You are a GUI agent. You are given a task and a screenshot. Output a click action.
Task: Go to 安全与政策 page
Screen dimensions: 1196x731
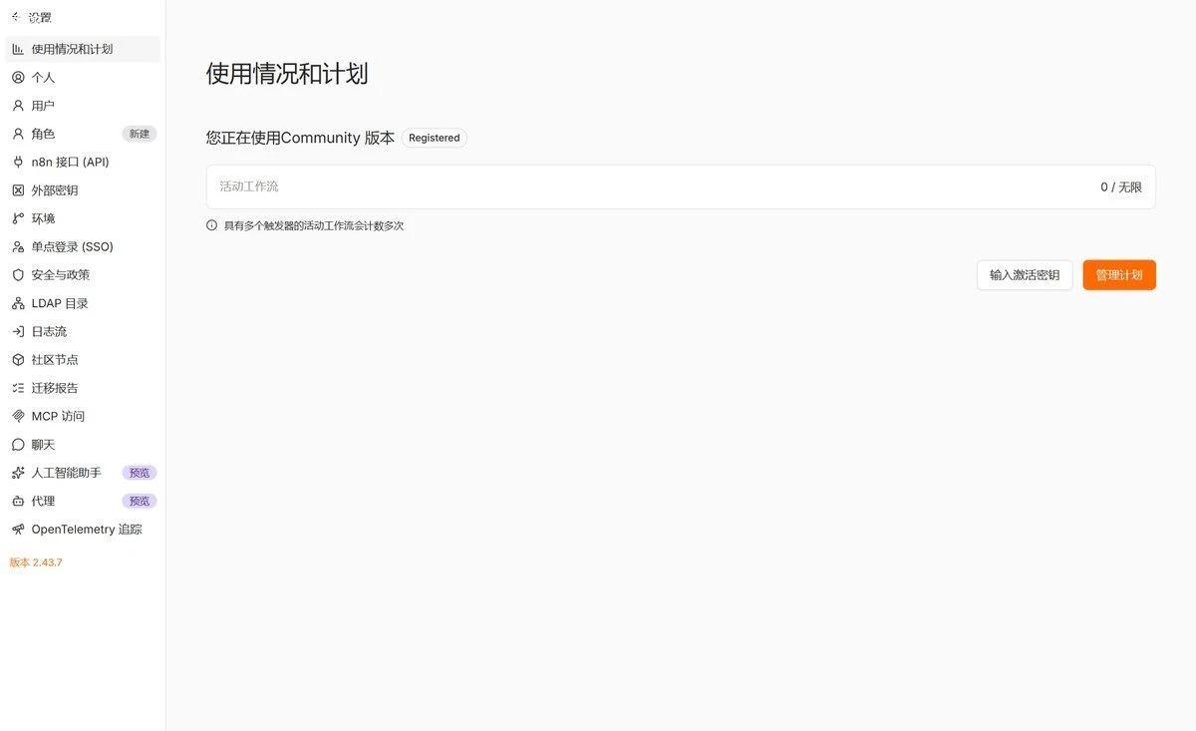coord(83,274)
